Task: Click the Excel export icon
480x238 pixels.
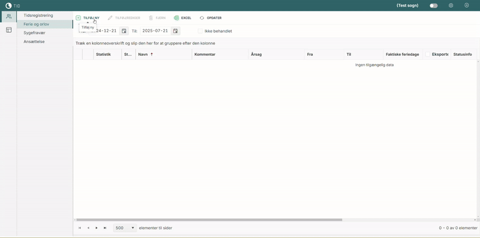Action: click(176, 18)
